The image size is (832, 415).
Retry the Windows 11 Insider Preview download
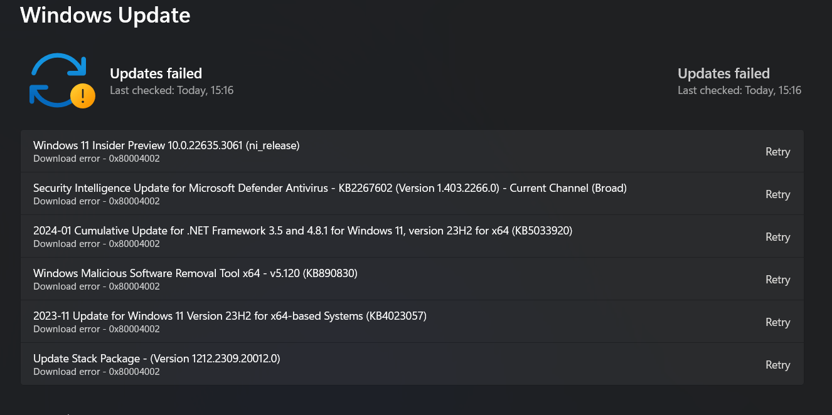[x=777, y=152]
